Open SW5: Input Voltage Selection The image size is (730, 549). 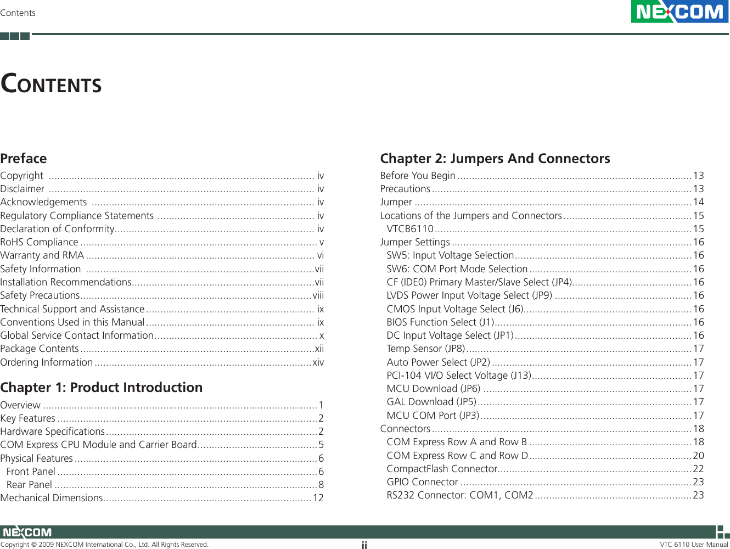coord(546,255)
